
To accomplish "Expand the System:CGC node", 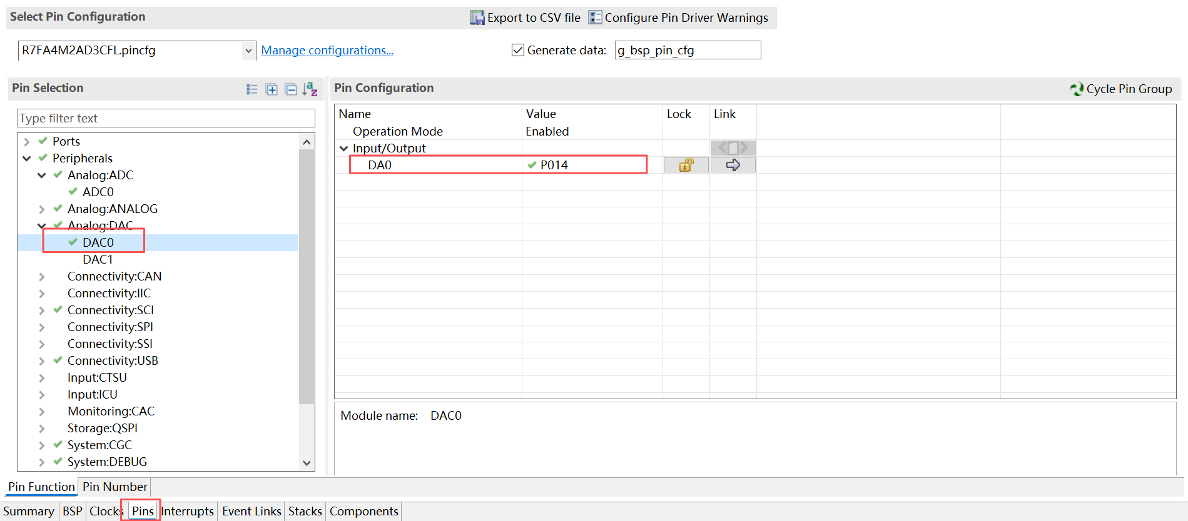I will (42, 445).
